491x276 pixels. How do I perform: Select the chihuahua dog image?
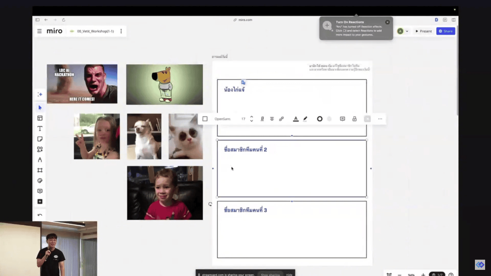tap(144, 136)
